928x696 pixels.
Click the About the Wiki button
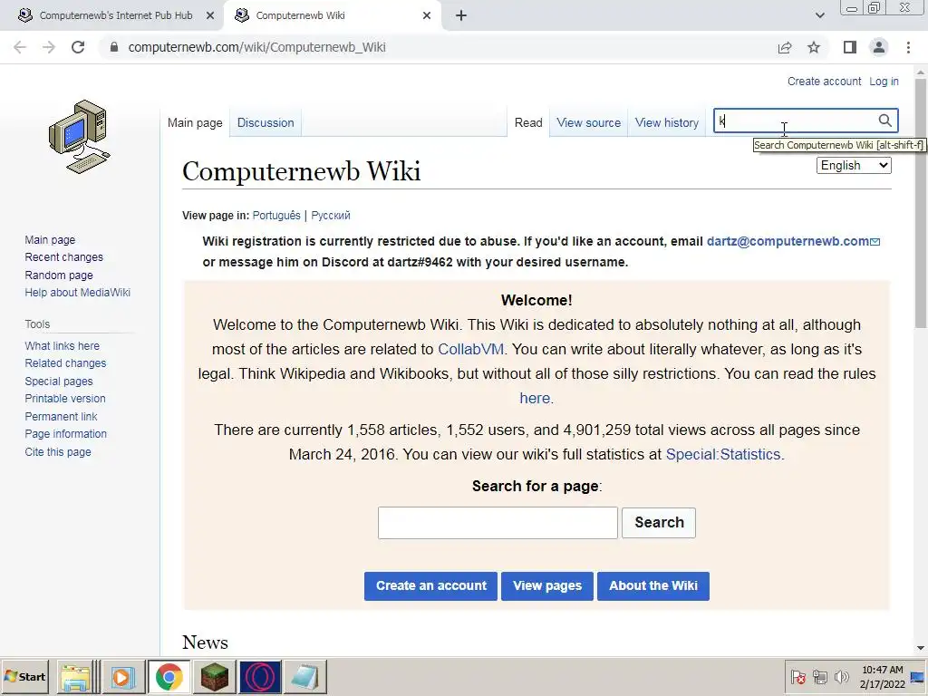(x=653, y=586)
